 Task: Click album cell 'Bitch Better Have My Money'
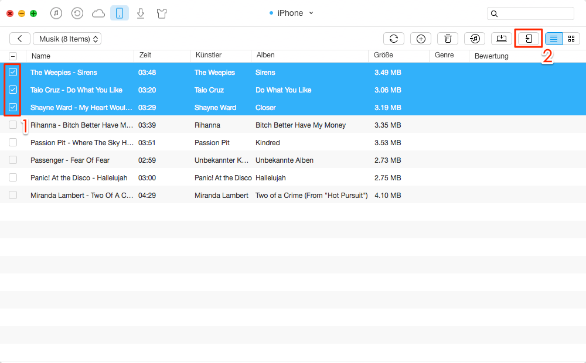[x=301, y=125]
